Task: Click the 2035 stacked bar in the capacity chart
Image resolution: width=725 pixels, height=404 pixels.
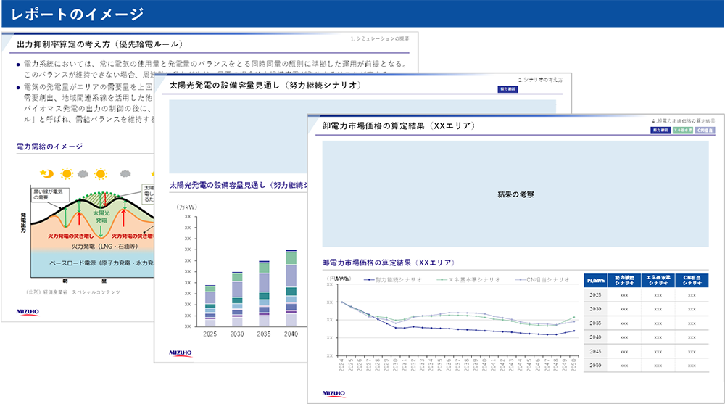Action: [x=264, y=294]
